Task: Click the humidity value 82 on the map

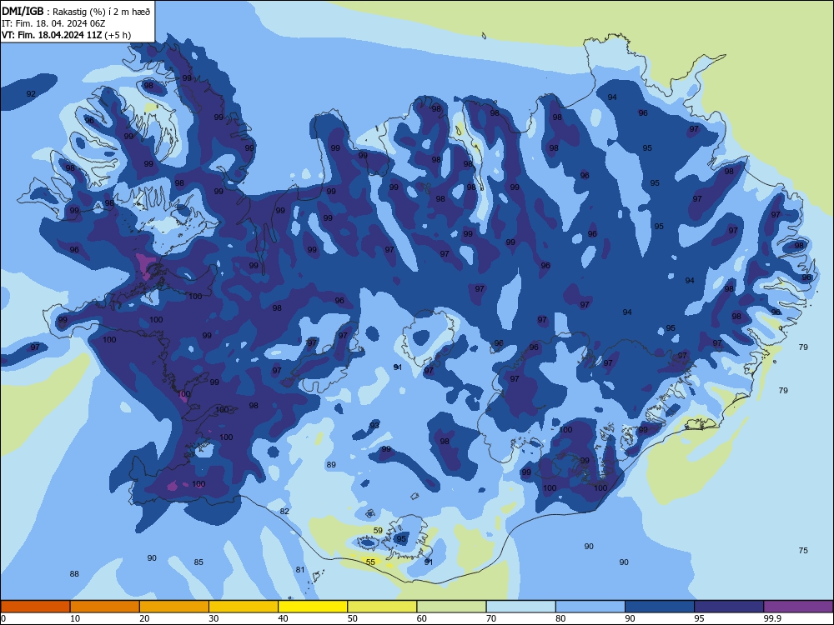Action: click(x=284, y=512)
